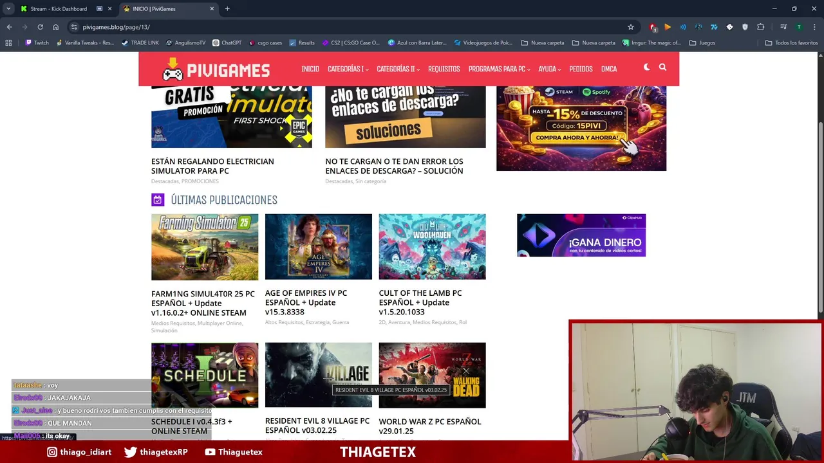Image resolution: width=824 pixels, height=463 pixels.
Task: Close the Stream - Kick Dashboard tab
Action: 109,9
